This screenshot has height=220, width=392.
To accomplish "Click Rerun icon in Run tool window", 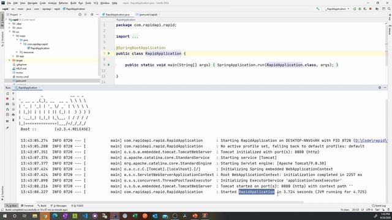I will 7,94.
